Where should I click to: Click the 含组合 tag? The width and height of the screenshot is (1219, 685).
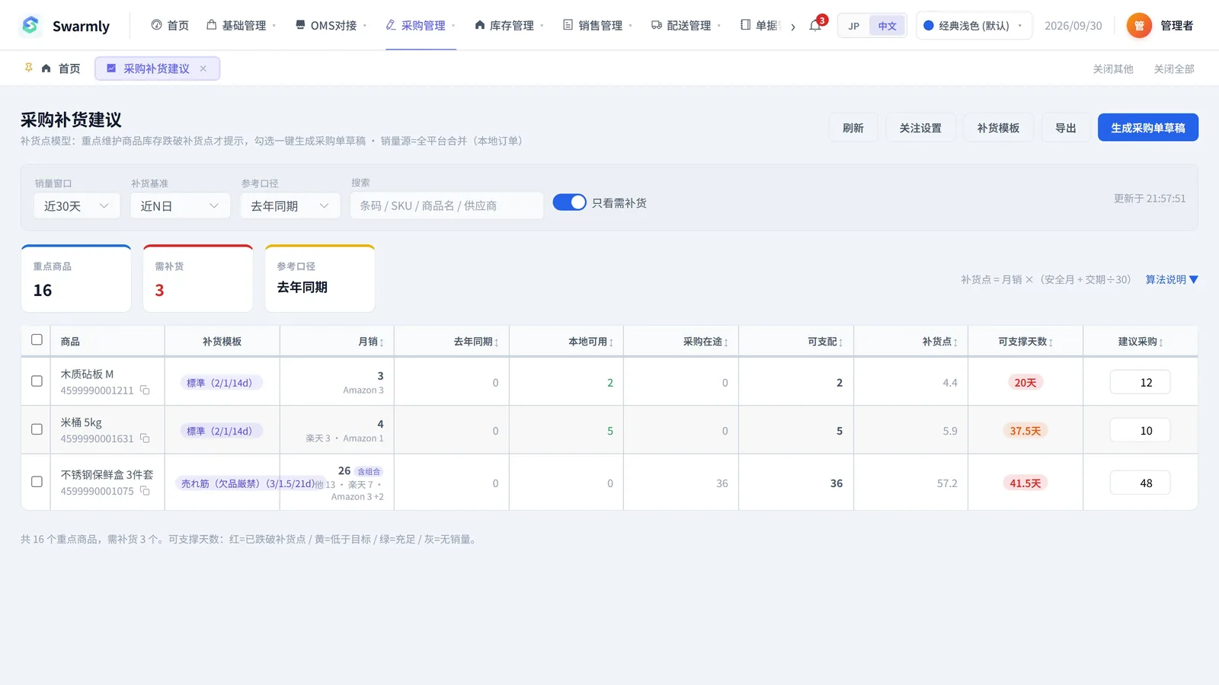pyautogui.click(x=369, y=471)
